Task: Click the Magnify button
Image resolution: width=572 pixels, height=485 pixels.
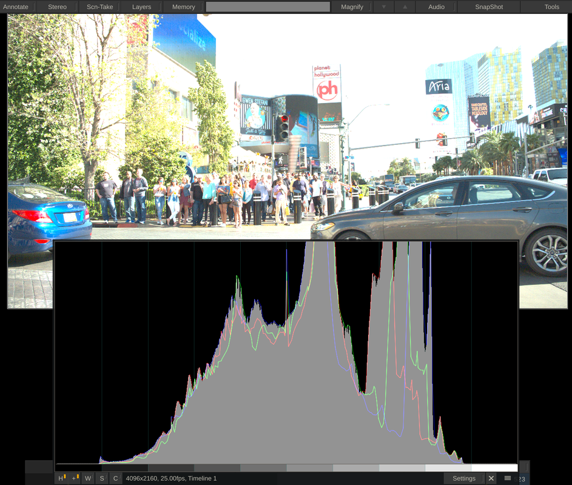Action: [352, 7]
